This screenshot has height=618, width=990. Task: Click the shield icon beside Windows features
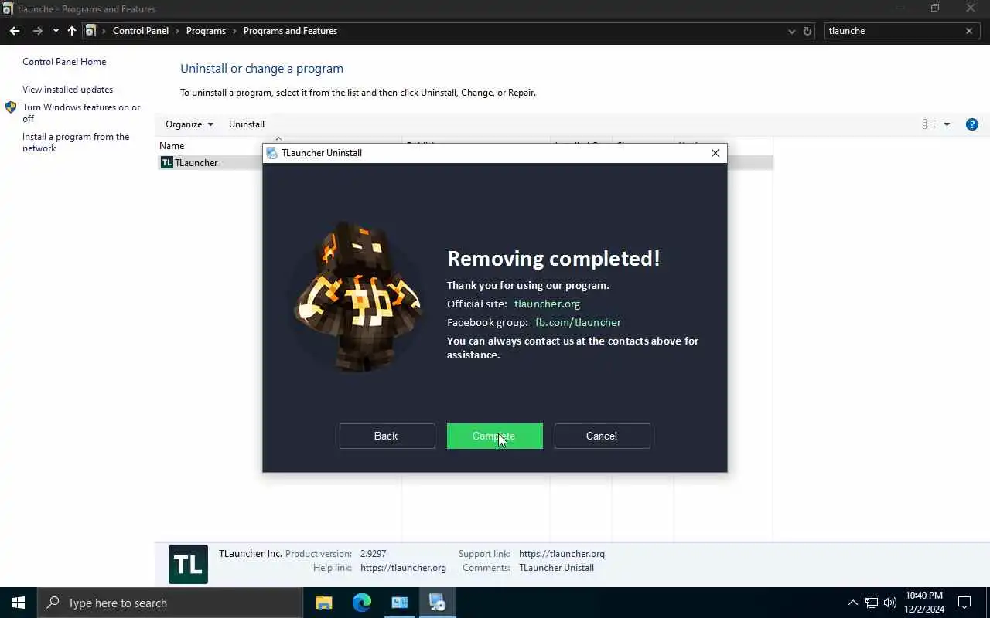11,107
